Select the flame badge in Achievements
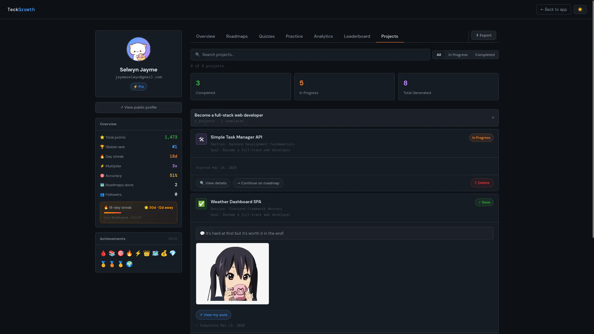The image size is (594, 334). click(x=129, y=253)
